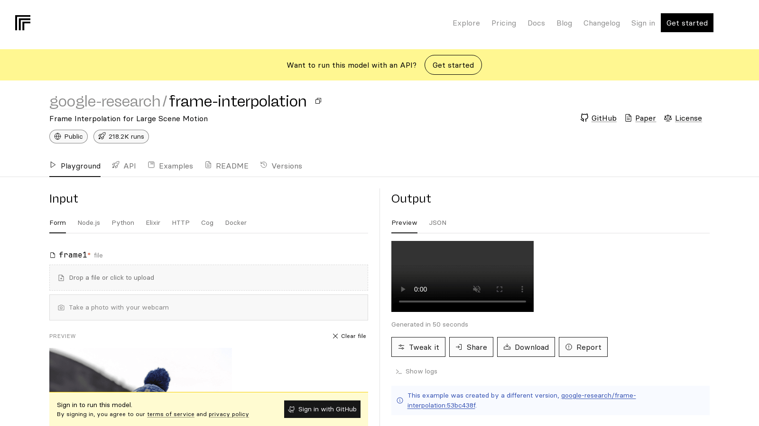
Task: View the License link
Action: pos(683,118)
